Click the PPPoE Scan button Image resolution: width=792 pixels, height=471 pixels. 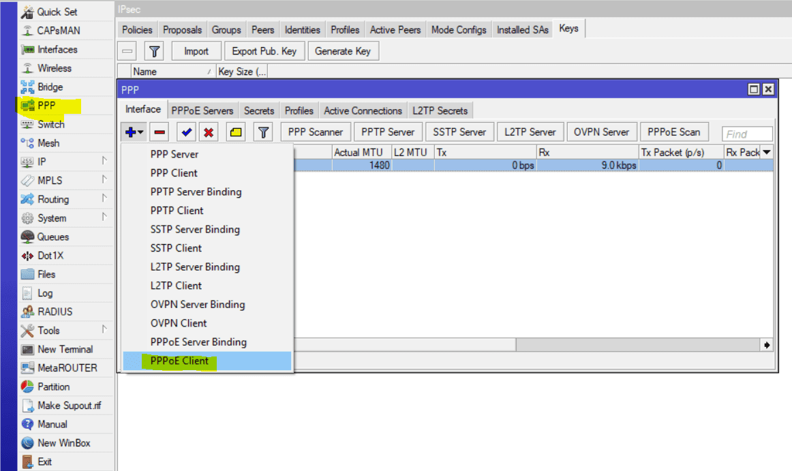tap(674, 132)
